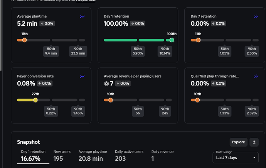The width and height of the screenshot is (266, 168).
Task: Select the Average playtime snapshot tab
Action: (x=93, y=156)
